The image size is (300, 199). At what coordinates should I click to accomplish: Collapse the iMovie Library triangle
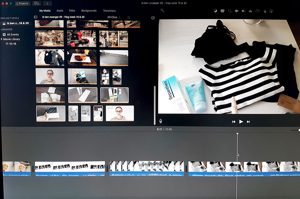[x=2, y=39]
